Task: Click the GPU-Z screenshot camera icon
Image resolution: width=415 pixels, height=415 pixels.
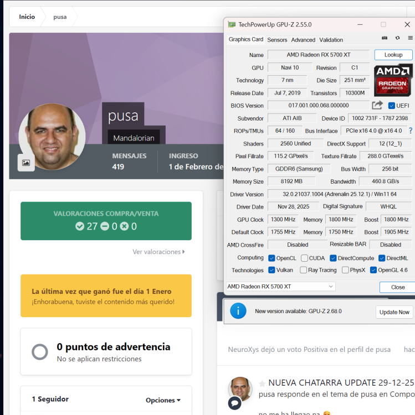Action: coord(385,38)
